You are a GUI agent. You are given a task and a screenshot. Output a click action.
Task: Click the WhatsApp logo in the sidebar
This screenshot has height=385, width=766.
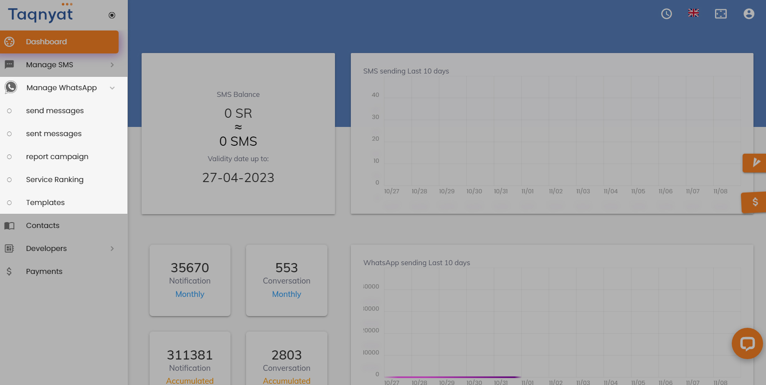tap(11, 87)
